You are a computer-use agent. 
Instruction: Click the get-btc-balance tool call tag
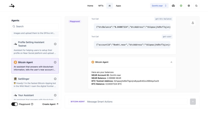163,19
